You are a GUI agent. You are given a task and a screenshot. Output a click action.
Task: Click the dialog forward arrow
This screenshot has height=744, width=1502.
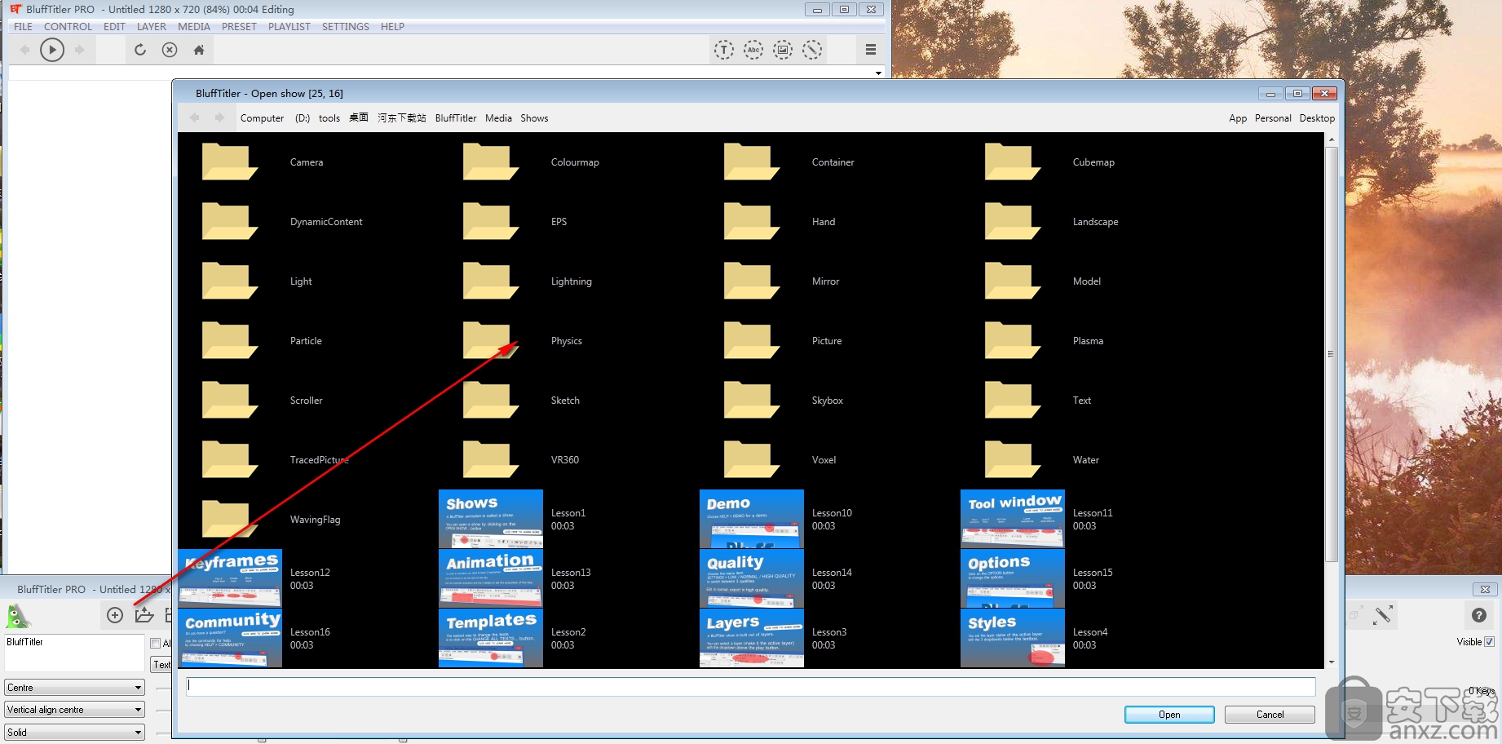219,117
